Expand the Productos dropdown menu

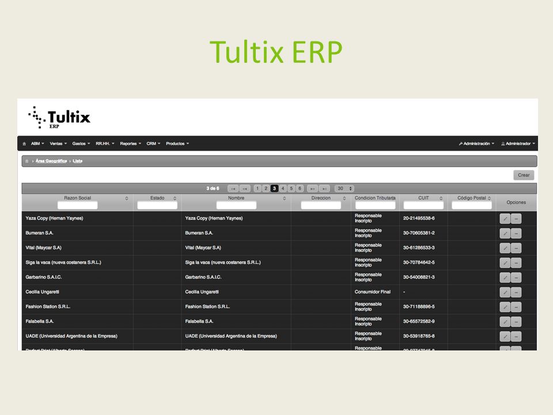coord(177,144)
